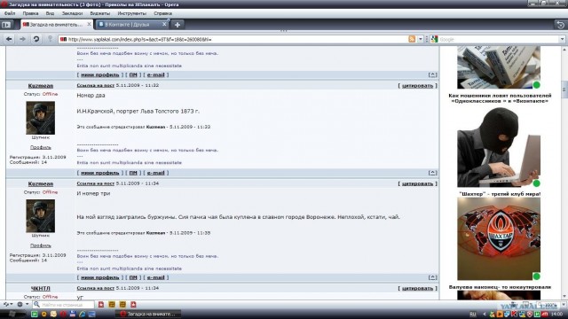The height and width of the screenshot is (319, 568).
Task: Click the second yellow grid icon in bottom toolbar
Action: pos(122,305)
